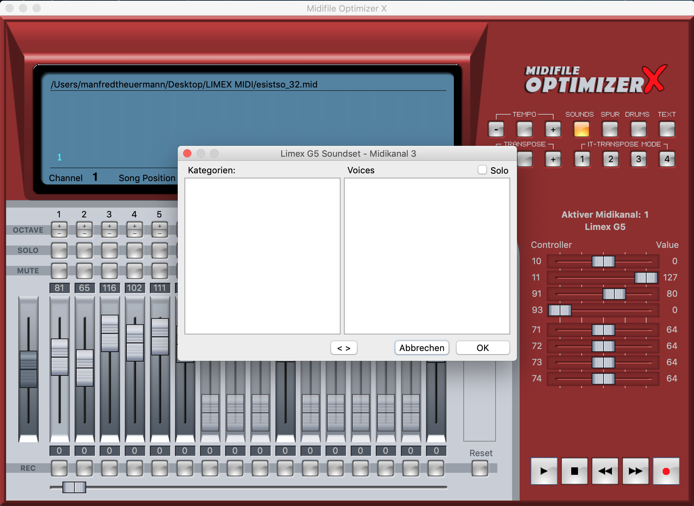Click Abbrechen to cancel Soundset dialog
Image resolution: width=694 pixels, height=506 pixels.
pyautogui.click(x=422, y=348)
